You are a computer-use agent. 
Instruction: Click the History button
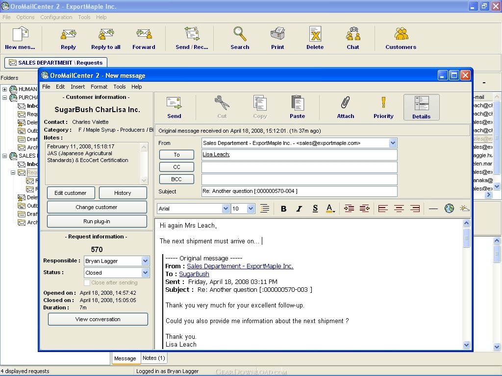tap(123, 193)
